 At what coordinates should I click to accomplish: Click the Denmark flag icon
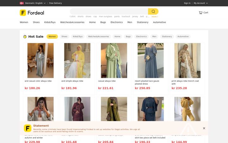[x=22, y=3]
